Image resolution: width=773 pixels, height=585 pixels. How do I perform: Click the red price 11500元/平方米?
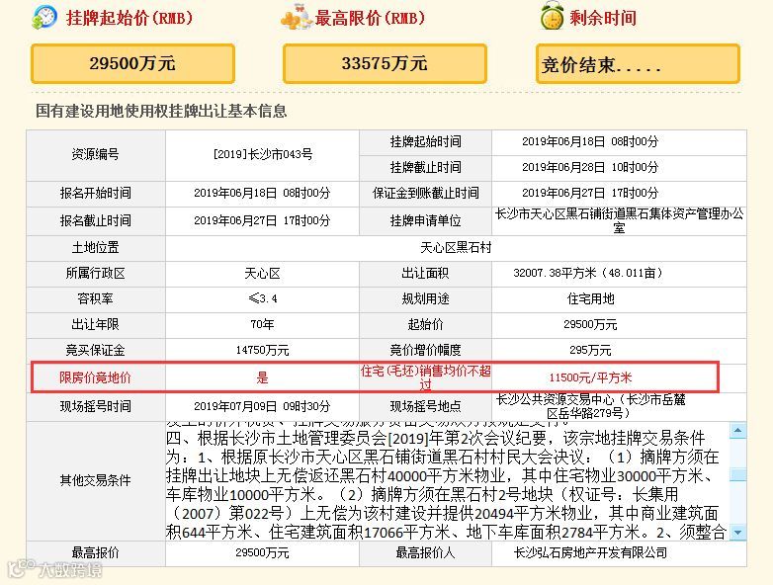click(590, 378)
